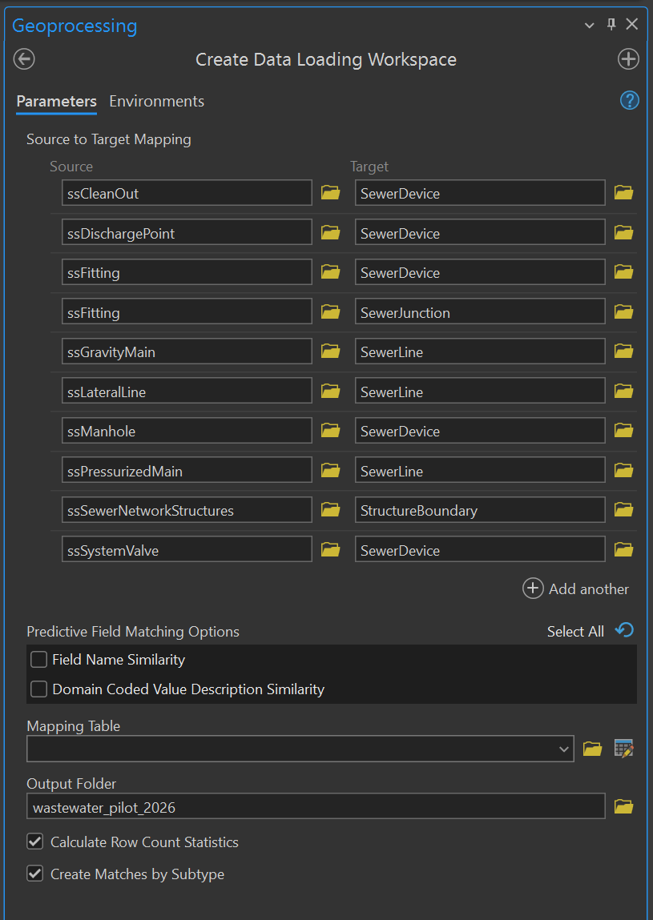Browse for the SewerDevice target of ssDischargePoint

point(623,232)
